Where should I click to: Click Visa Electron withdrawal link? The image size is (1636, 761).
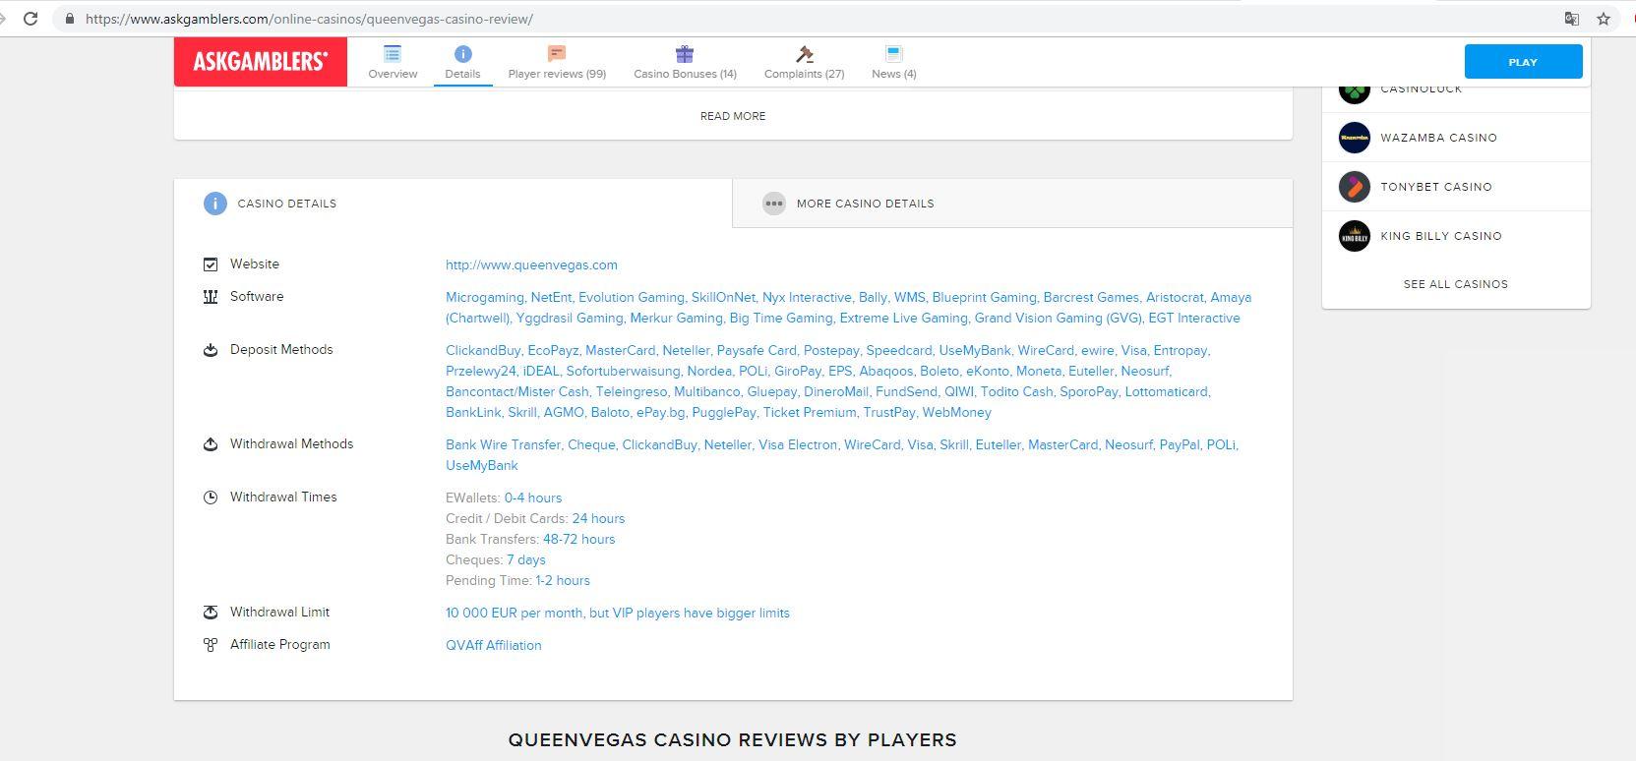798,444
